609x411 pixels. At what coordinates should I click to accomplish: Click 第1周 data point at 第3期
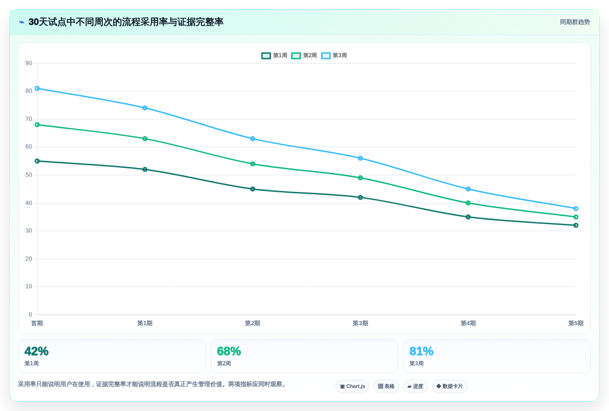(360, 197)
